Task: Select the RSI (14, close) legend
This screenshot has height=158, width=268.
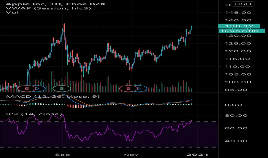Action: 34,114
